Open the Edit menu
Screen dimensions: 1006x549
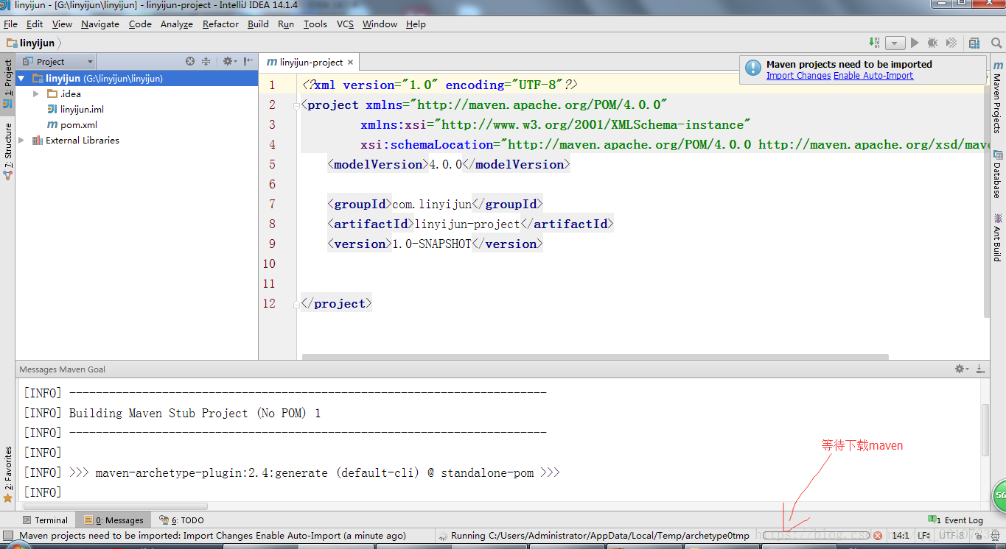[x=35, y=24]
